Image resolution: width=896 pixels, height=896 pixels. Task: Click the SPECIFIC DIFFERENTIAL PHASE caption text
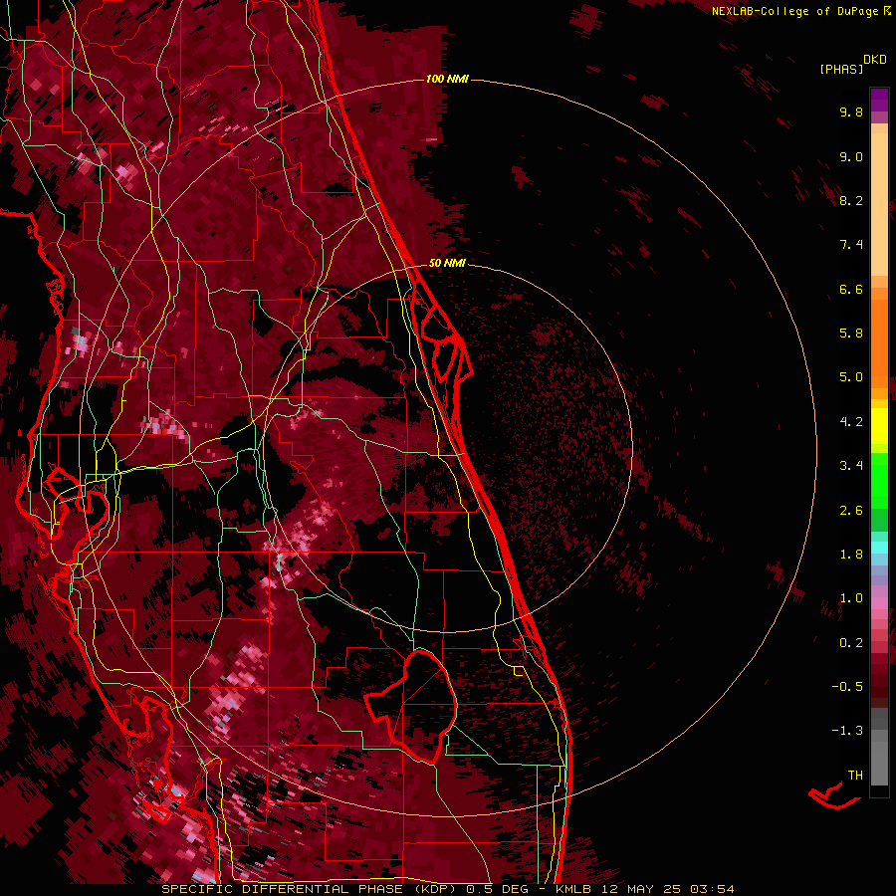coord(284,889)
